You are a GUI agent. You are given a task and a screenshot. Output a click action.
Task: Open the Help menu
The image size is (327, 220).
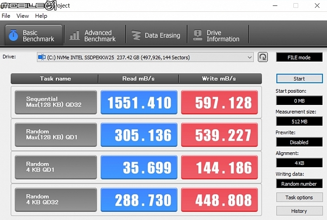point(41,16)
